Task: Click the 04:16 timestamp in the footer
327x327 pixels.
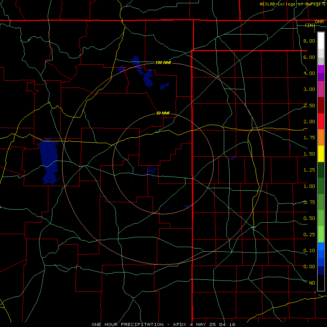Action: tap(227, 324)
